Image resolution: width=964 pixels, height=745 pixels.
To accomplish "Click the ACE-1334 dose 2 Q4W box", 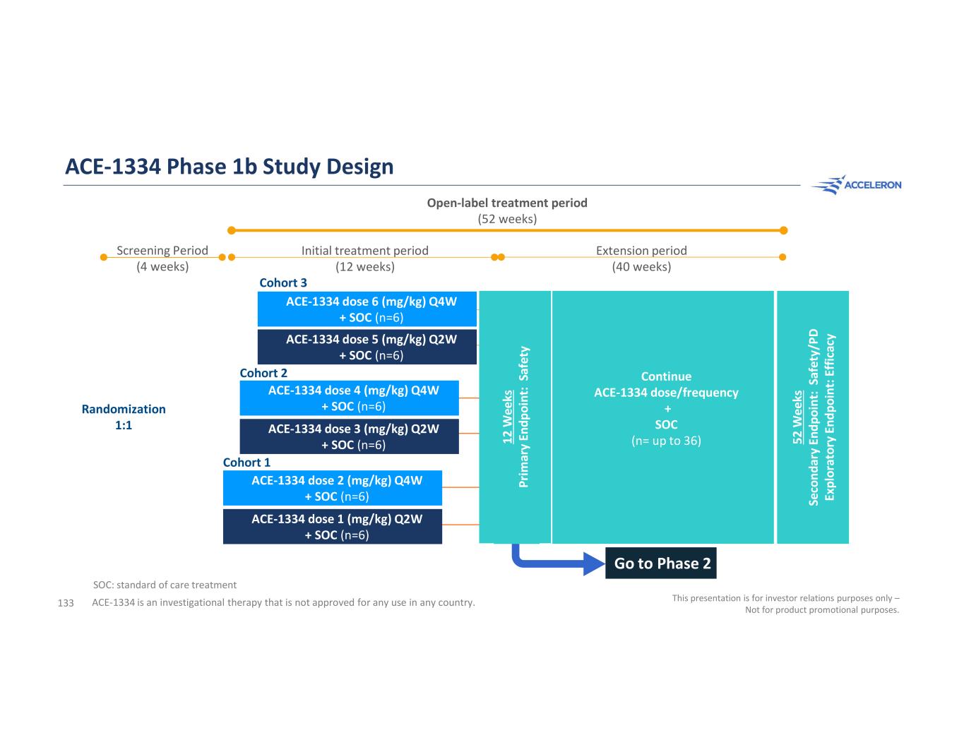I will click(x=332, y=488).
